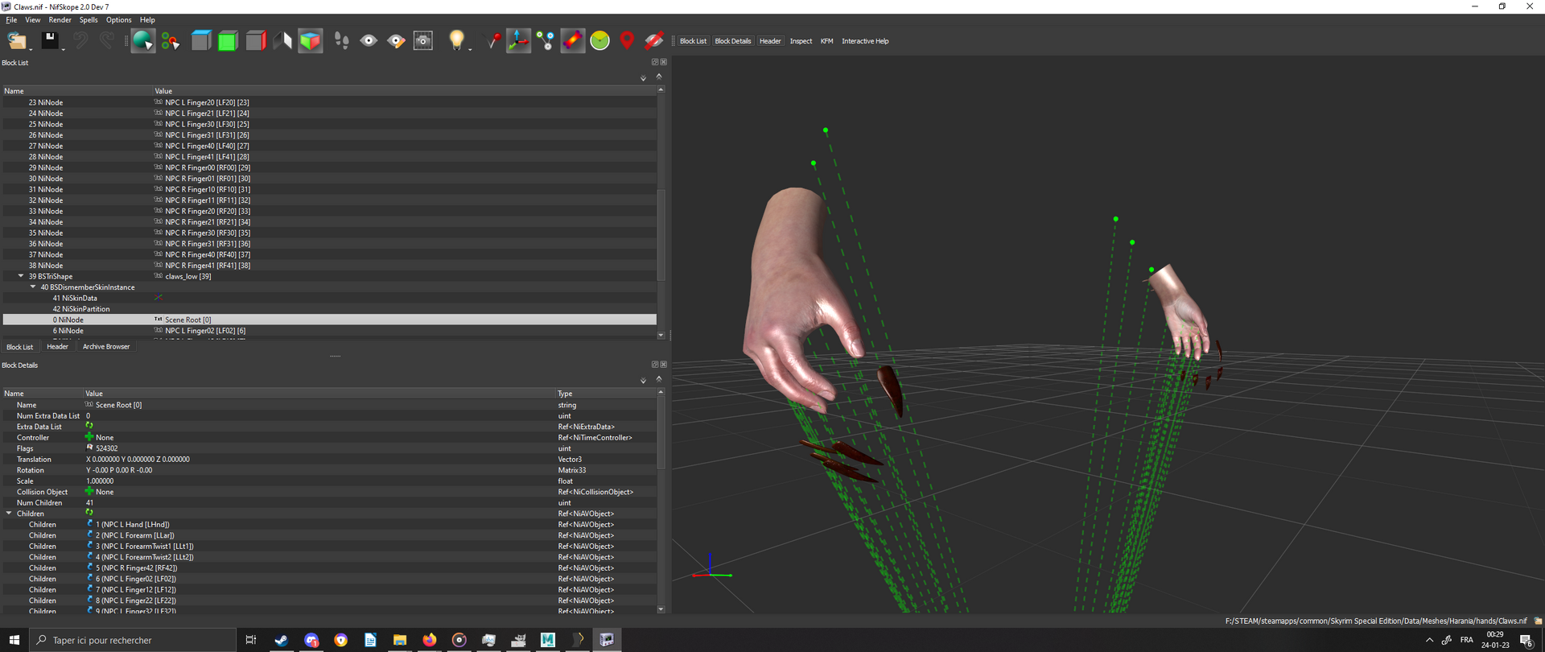This screenshot has height=652, width=1545.
Task: Click the KFM toolbar button
Action: pos(826,41)
